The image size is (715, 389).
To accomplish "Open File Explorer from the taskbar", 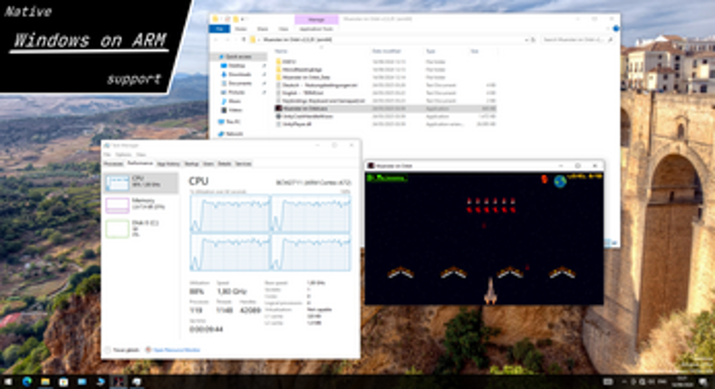I will click(45, 381).
